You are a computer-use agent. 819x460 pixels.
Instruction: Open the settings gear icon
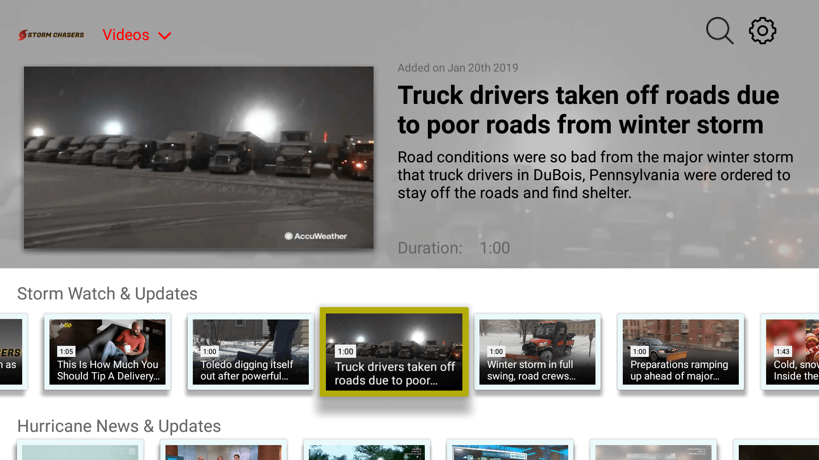pos(762,30)
